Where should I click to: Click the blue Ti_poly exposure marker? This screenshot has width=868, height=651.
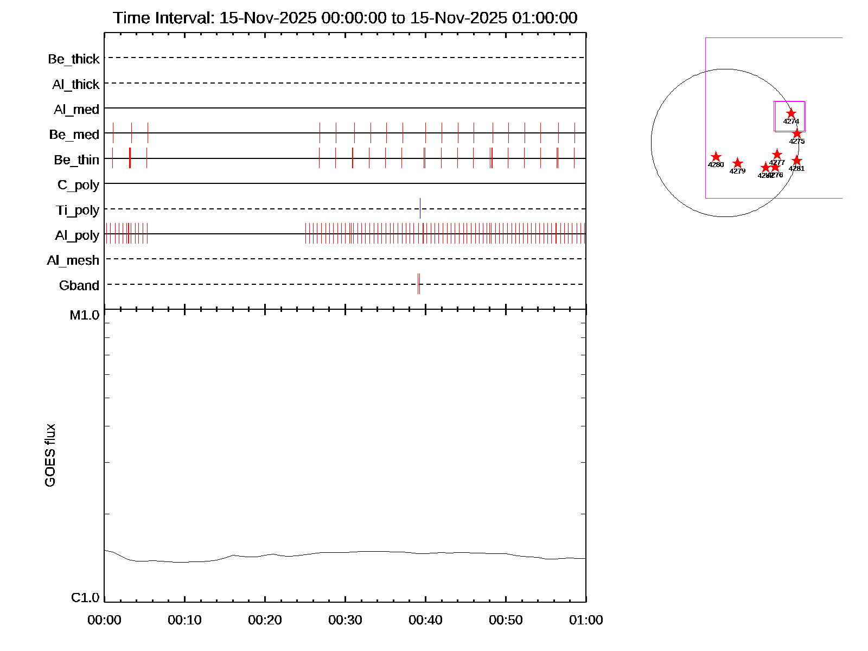coord(420,208)
